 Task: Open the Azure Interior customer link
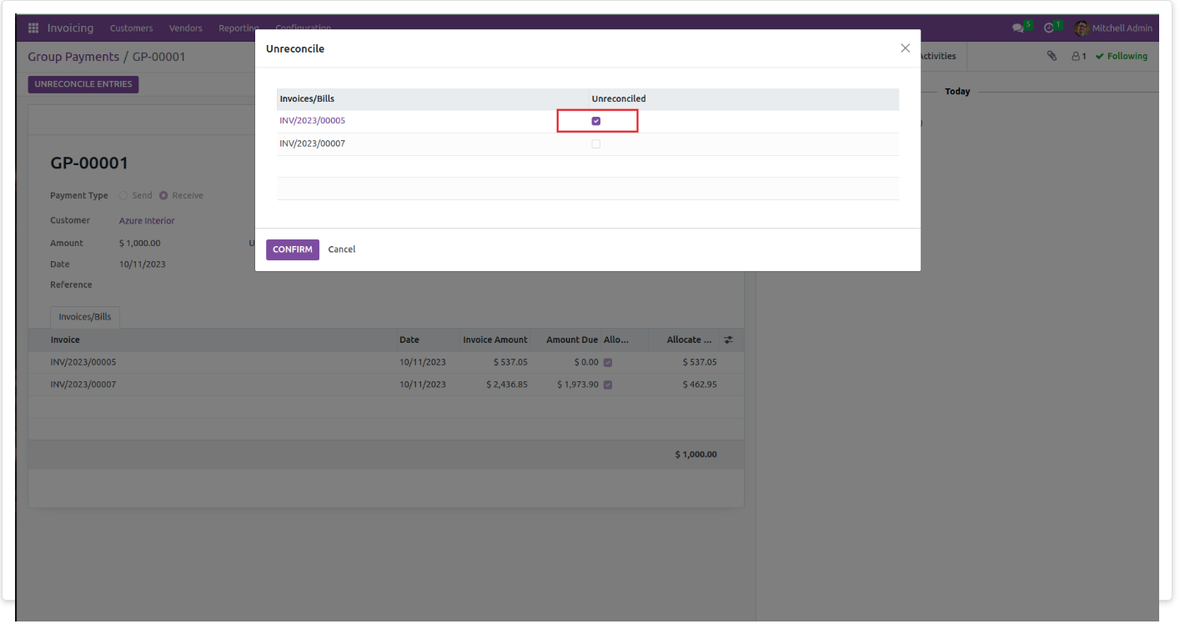coord(147,221)
